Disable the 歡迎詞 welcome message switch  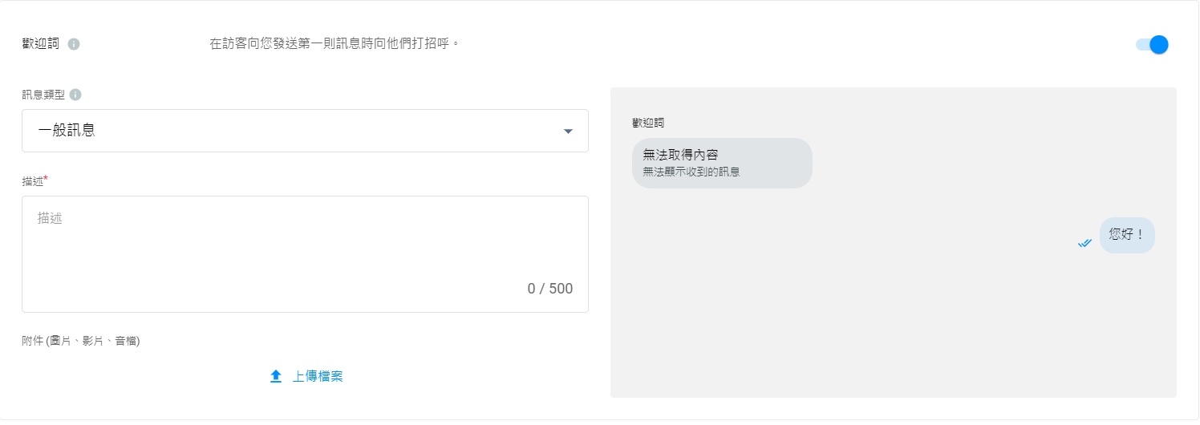[x=1153, y=45]
